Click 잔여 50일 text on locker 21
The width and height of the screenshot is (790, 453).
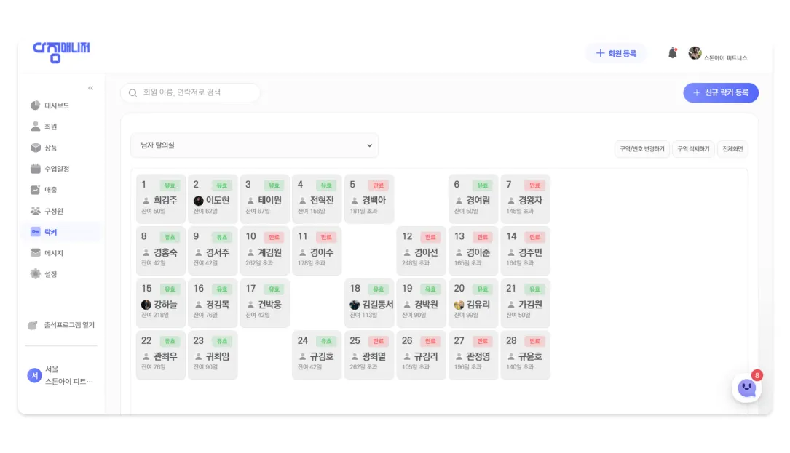pos(518,315)
